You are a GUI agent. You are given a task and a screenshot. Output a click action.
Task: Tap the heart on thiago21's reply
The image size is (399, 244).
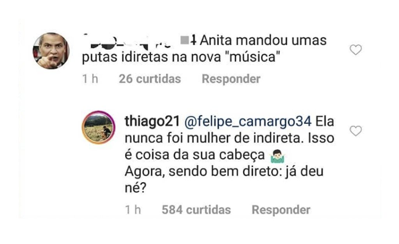355,131
